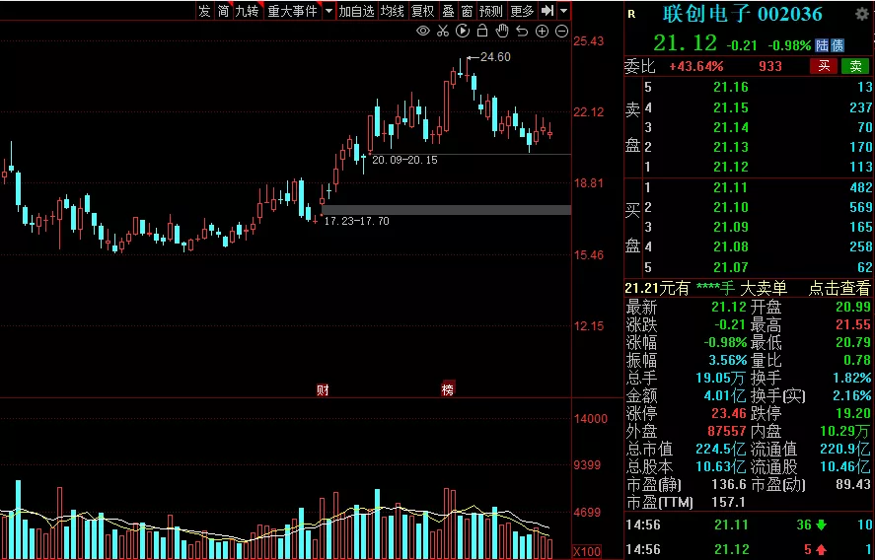Click the 跌停 price 19.20
Image resolution: width=875 pixels, height=560 pixels.
coord(853,413)
